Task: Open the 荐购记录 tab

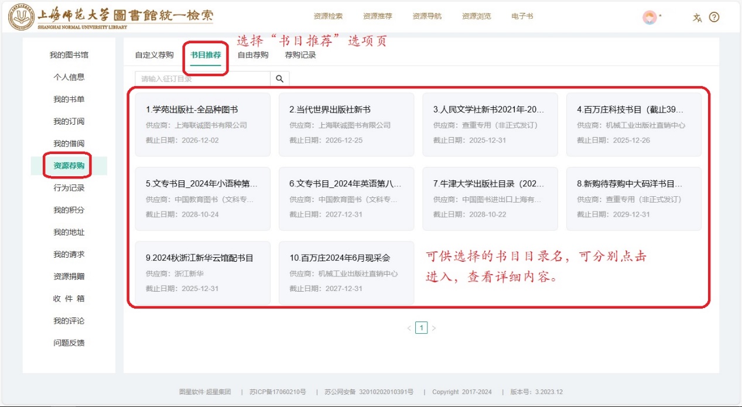Action: coord(300,56)
